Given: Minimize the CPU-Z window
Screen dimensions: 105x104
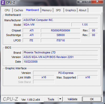Looking at the screenshot, I should pyautogui.click(x=81, y=2).
